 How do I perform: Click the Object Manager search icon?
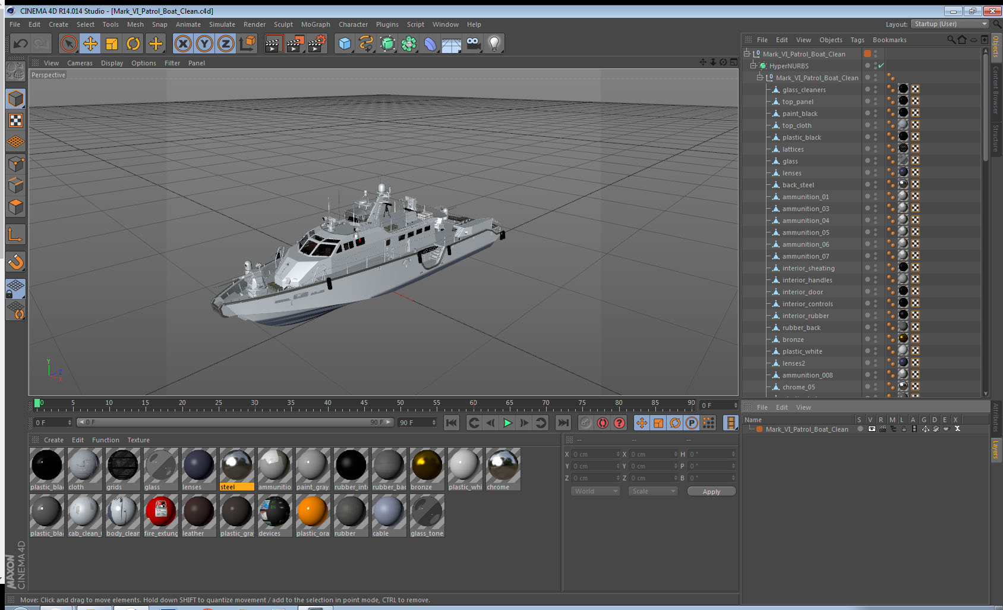pyautogui.click(x=951, y=40)
